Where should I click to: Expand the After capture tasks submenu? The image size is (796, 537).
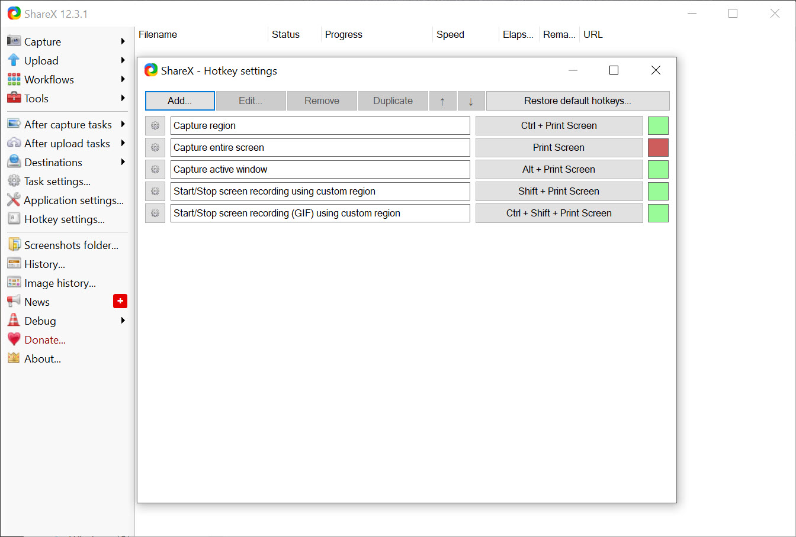click(123, 124)
